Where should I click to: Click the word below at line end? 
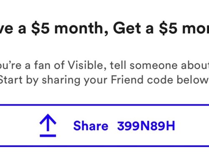click(x=192, y=80)
